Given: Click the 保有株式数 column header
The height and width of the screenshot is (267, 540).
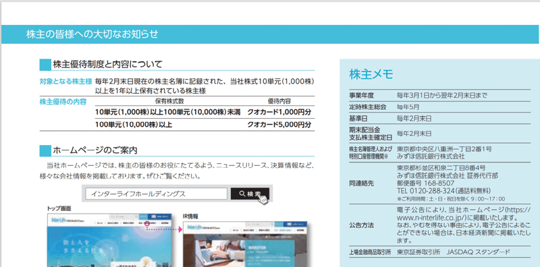Looking at the screenshot, I should pos(169,102).
